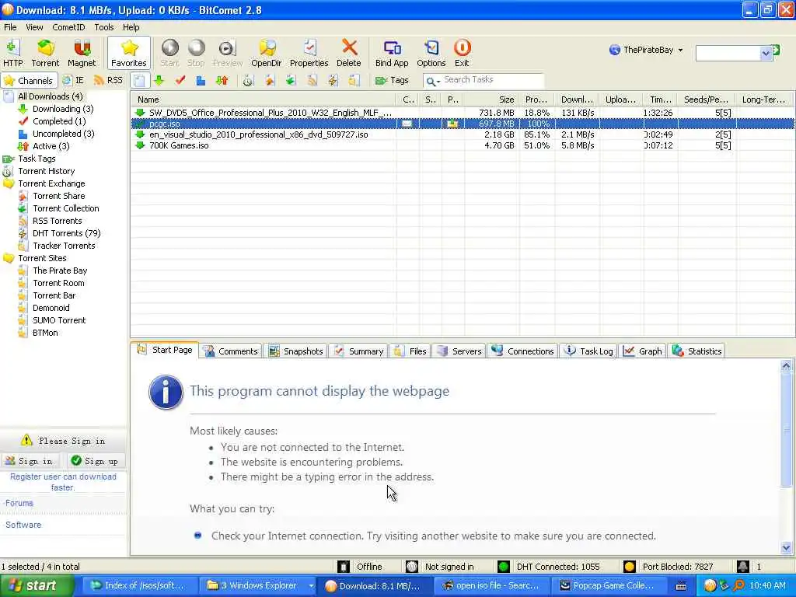Open the Comments tab

231,351
